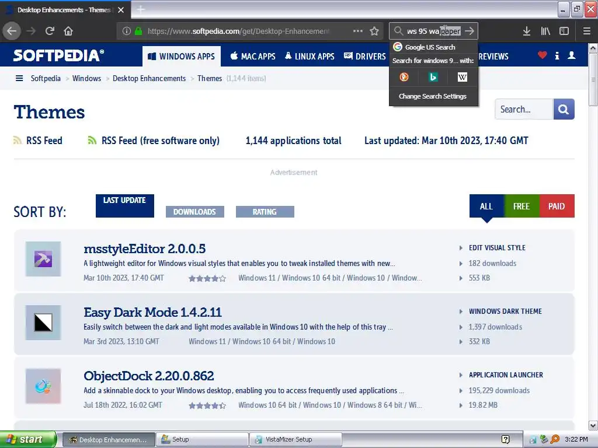
Task: Open the Reviews navigation item
Action: (x=493, y=57)
